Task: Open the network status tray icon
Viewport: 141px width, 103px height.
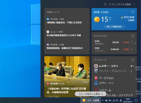Action: click(114, 100)
